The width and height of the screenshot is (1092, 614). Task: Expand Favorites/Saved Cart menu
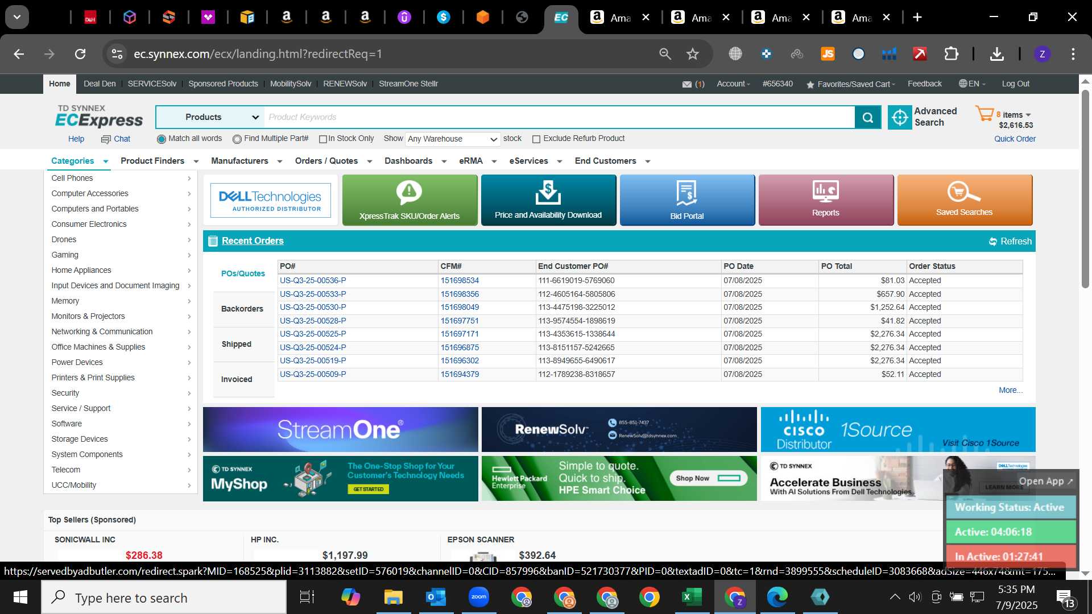point(851,84)
